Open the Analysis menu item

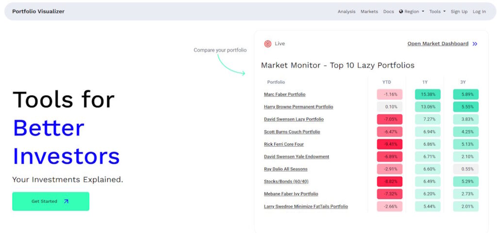point(346,12)
